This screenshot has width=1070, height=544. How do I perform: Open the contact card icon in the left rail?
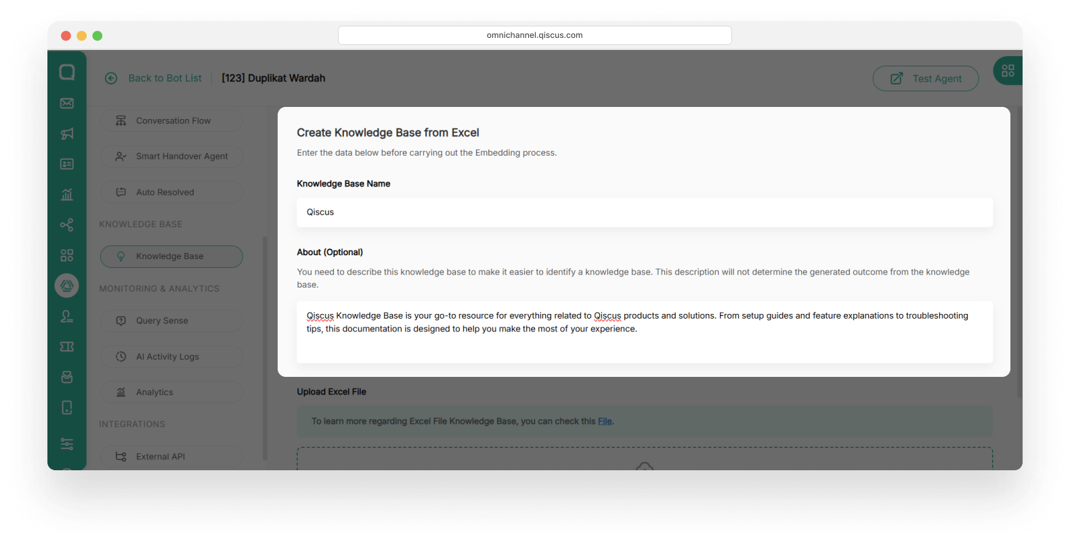tap(67, 164)
